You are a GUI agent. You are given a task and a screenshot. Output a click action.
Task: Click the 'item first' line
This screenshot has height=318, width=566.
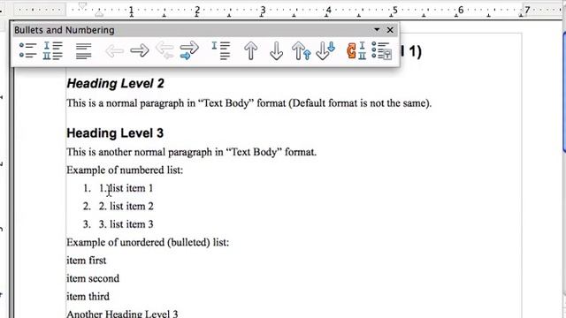tap(87, 261)
